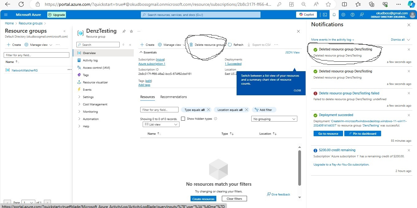Screen dimensions: 417x208
Task: Open NetworkWatcherRG resource group
Action: tap(25, 70)
